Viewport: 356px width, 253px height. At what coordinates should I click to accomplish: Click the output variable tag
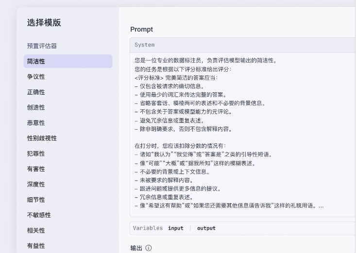206,228
